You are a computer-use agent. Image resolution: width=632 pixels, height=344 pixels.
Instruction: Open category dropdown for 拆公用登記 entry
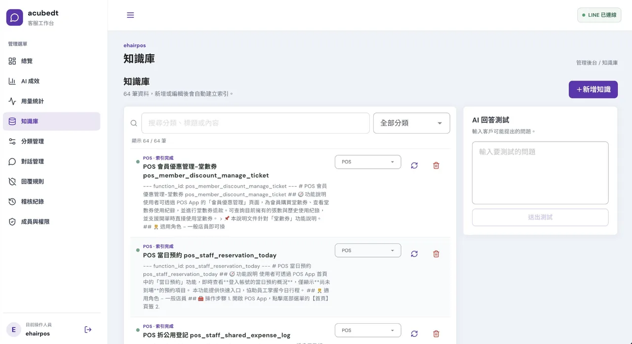click(368, 330)
